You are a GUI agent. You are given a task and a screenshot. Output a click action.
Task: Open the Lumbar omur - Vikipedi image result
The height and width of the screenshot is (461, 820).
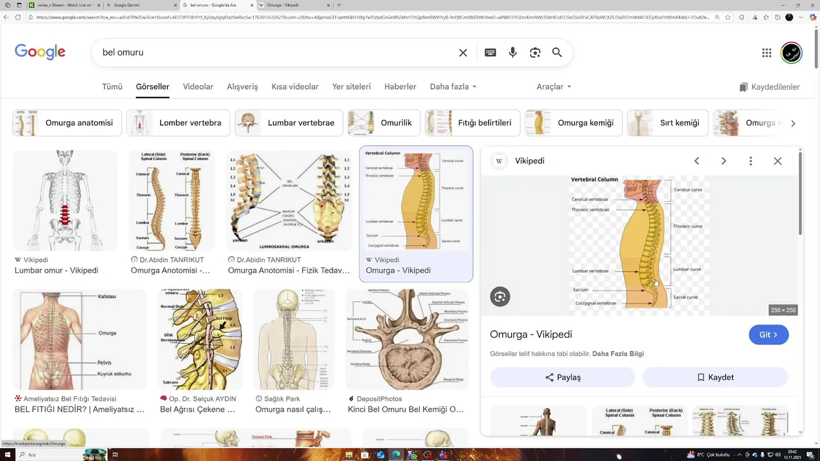[65, 201]
